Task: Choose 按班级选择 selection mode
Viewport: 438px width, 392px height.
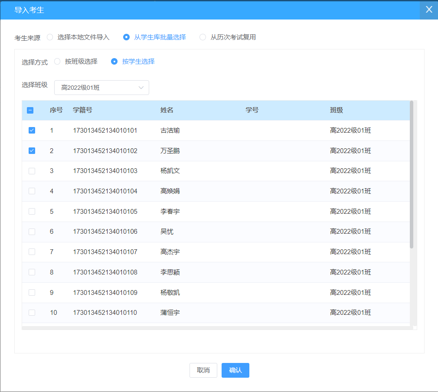Action: pos(57,62)
